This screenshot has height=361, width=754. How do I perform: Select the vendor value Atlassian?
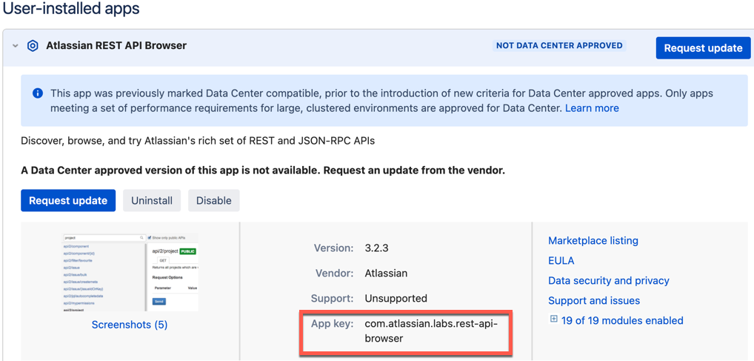click(386, 274)
